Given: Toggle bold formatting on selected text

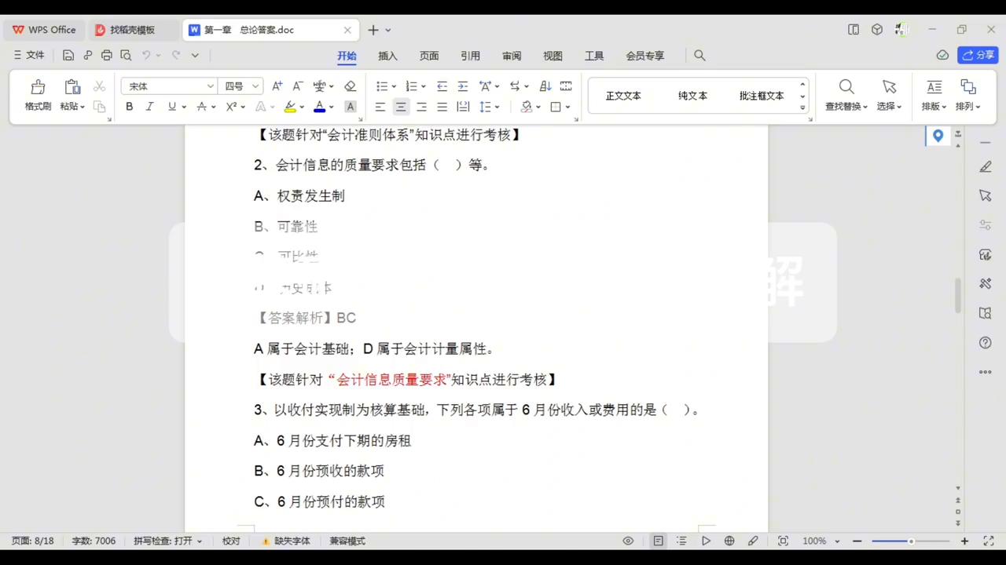Looking at the screenshot, I should point(129,107).
